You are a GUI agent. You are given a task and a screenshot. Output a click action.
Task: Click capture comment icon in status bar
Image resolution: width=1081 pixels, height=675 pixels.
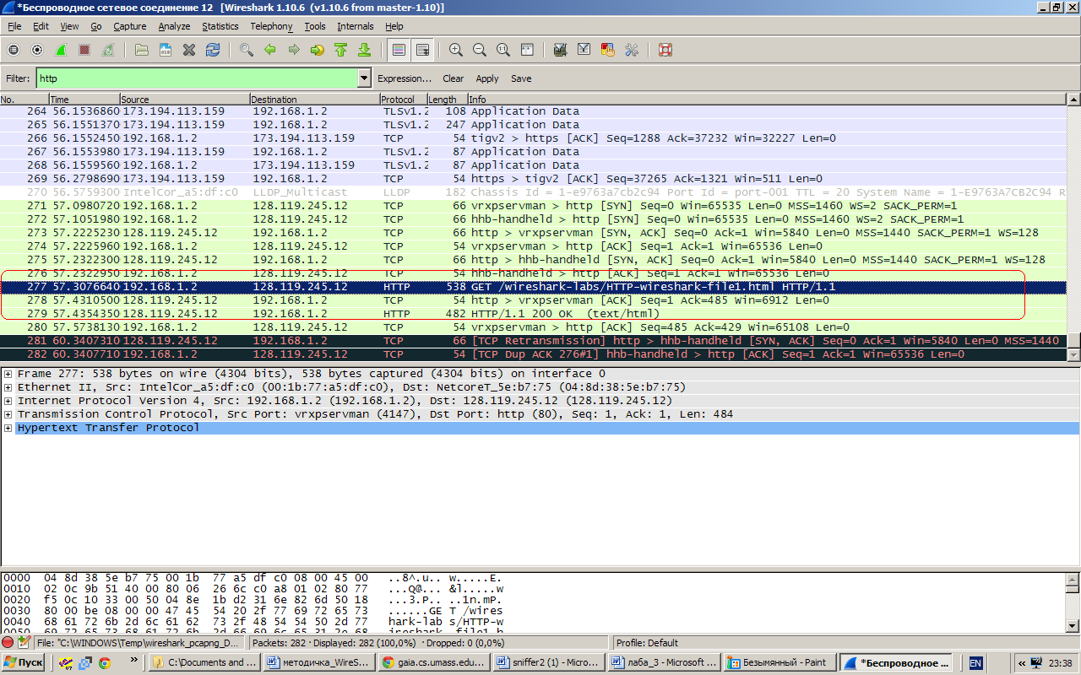tap(24, 643)
